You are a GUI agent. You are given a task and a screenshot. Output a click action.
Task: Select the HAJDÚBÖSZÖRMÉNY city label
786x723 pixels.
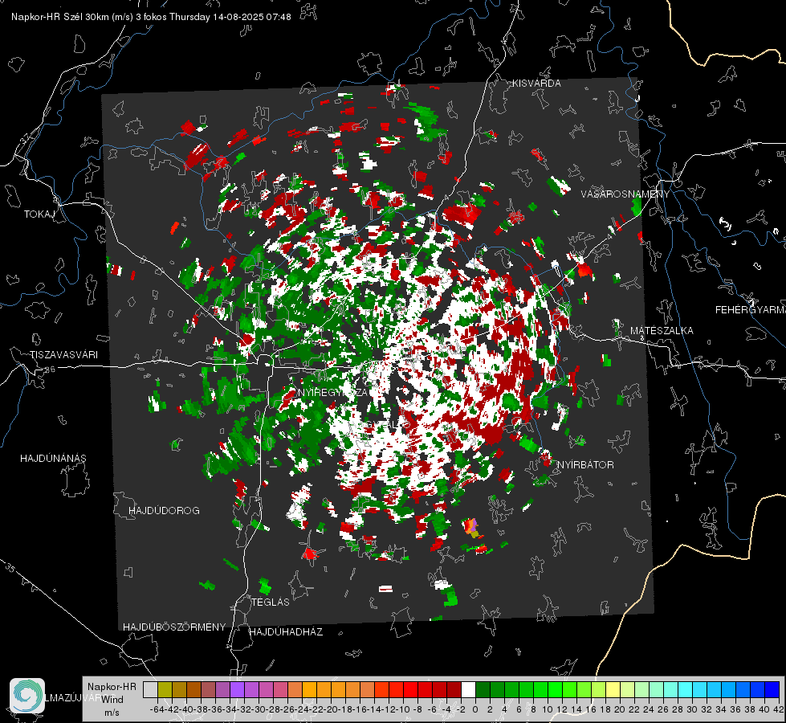[x=174, y=627]
